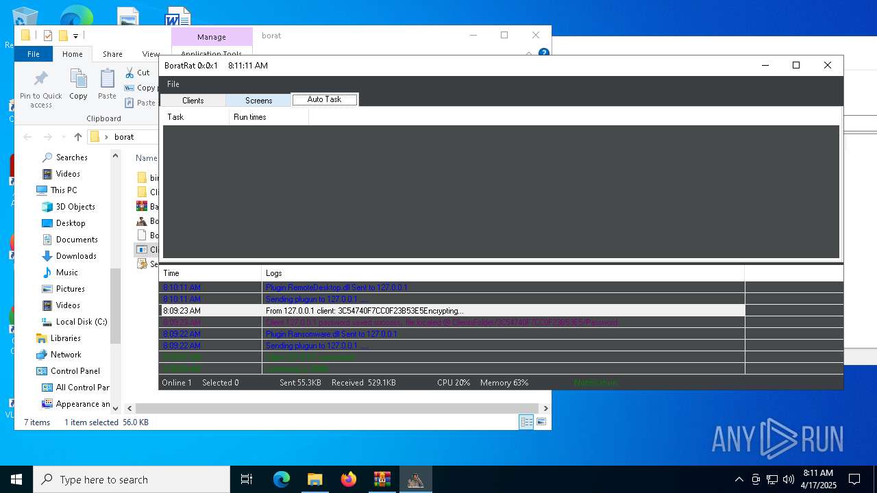Image resolution: width=877 pixels, height=493 pixels.
Task: Open Task View from the taskbar
Action: click(247, 479)
